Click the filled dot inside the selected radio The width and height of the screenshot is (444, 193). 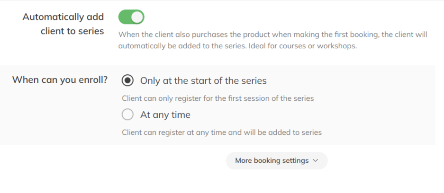pos(127,80)
